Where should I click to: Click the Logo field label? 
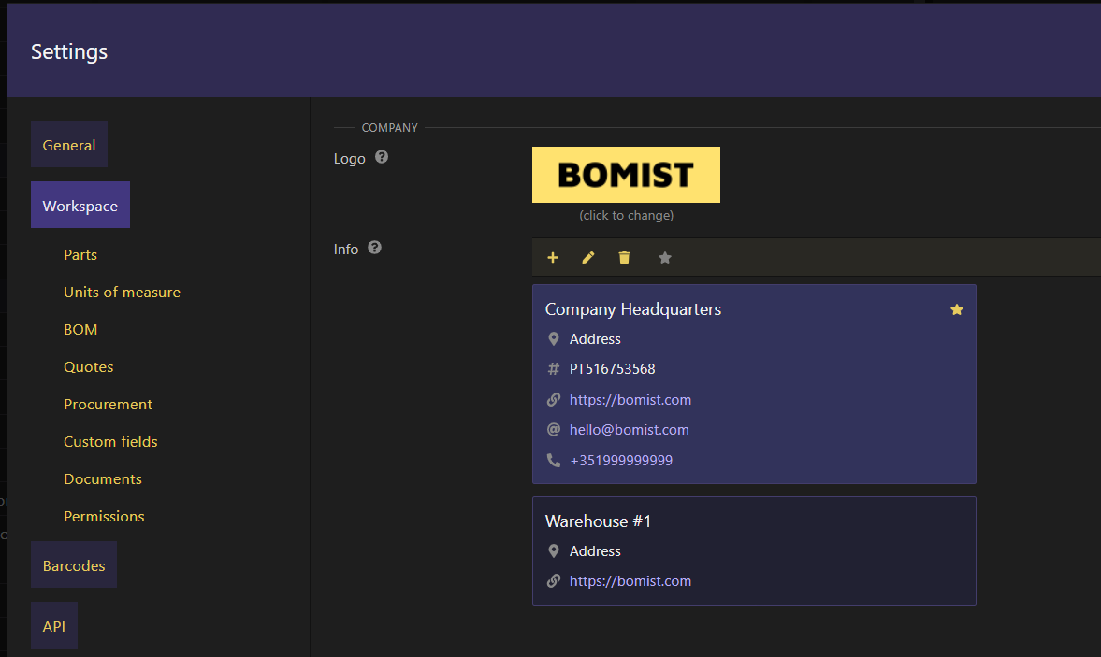click(349, 159)
